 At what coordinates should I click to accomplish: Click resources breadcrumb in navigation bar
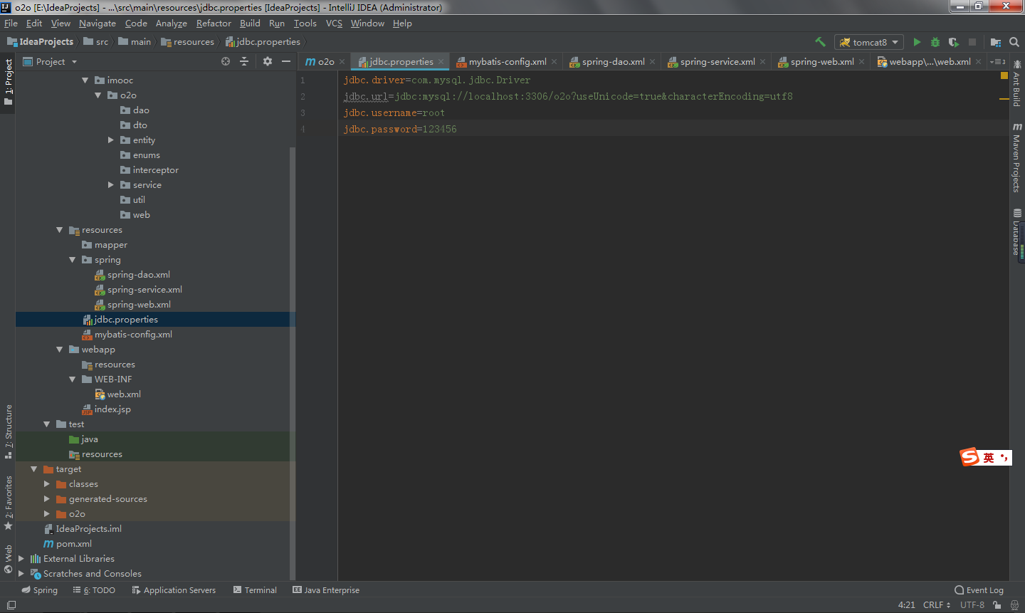[187, 42]
